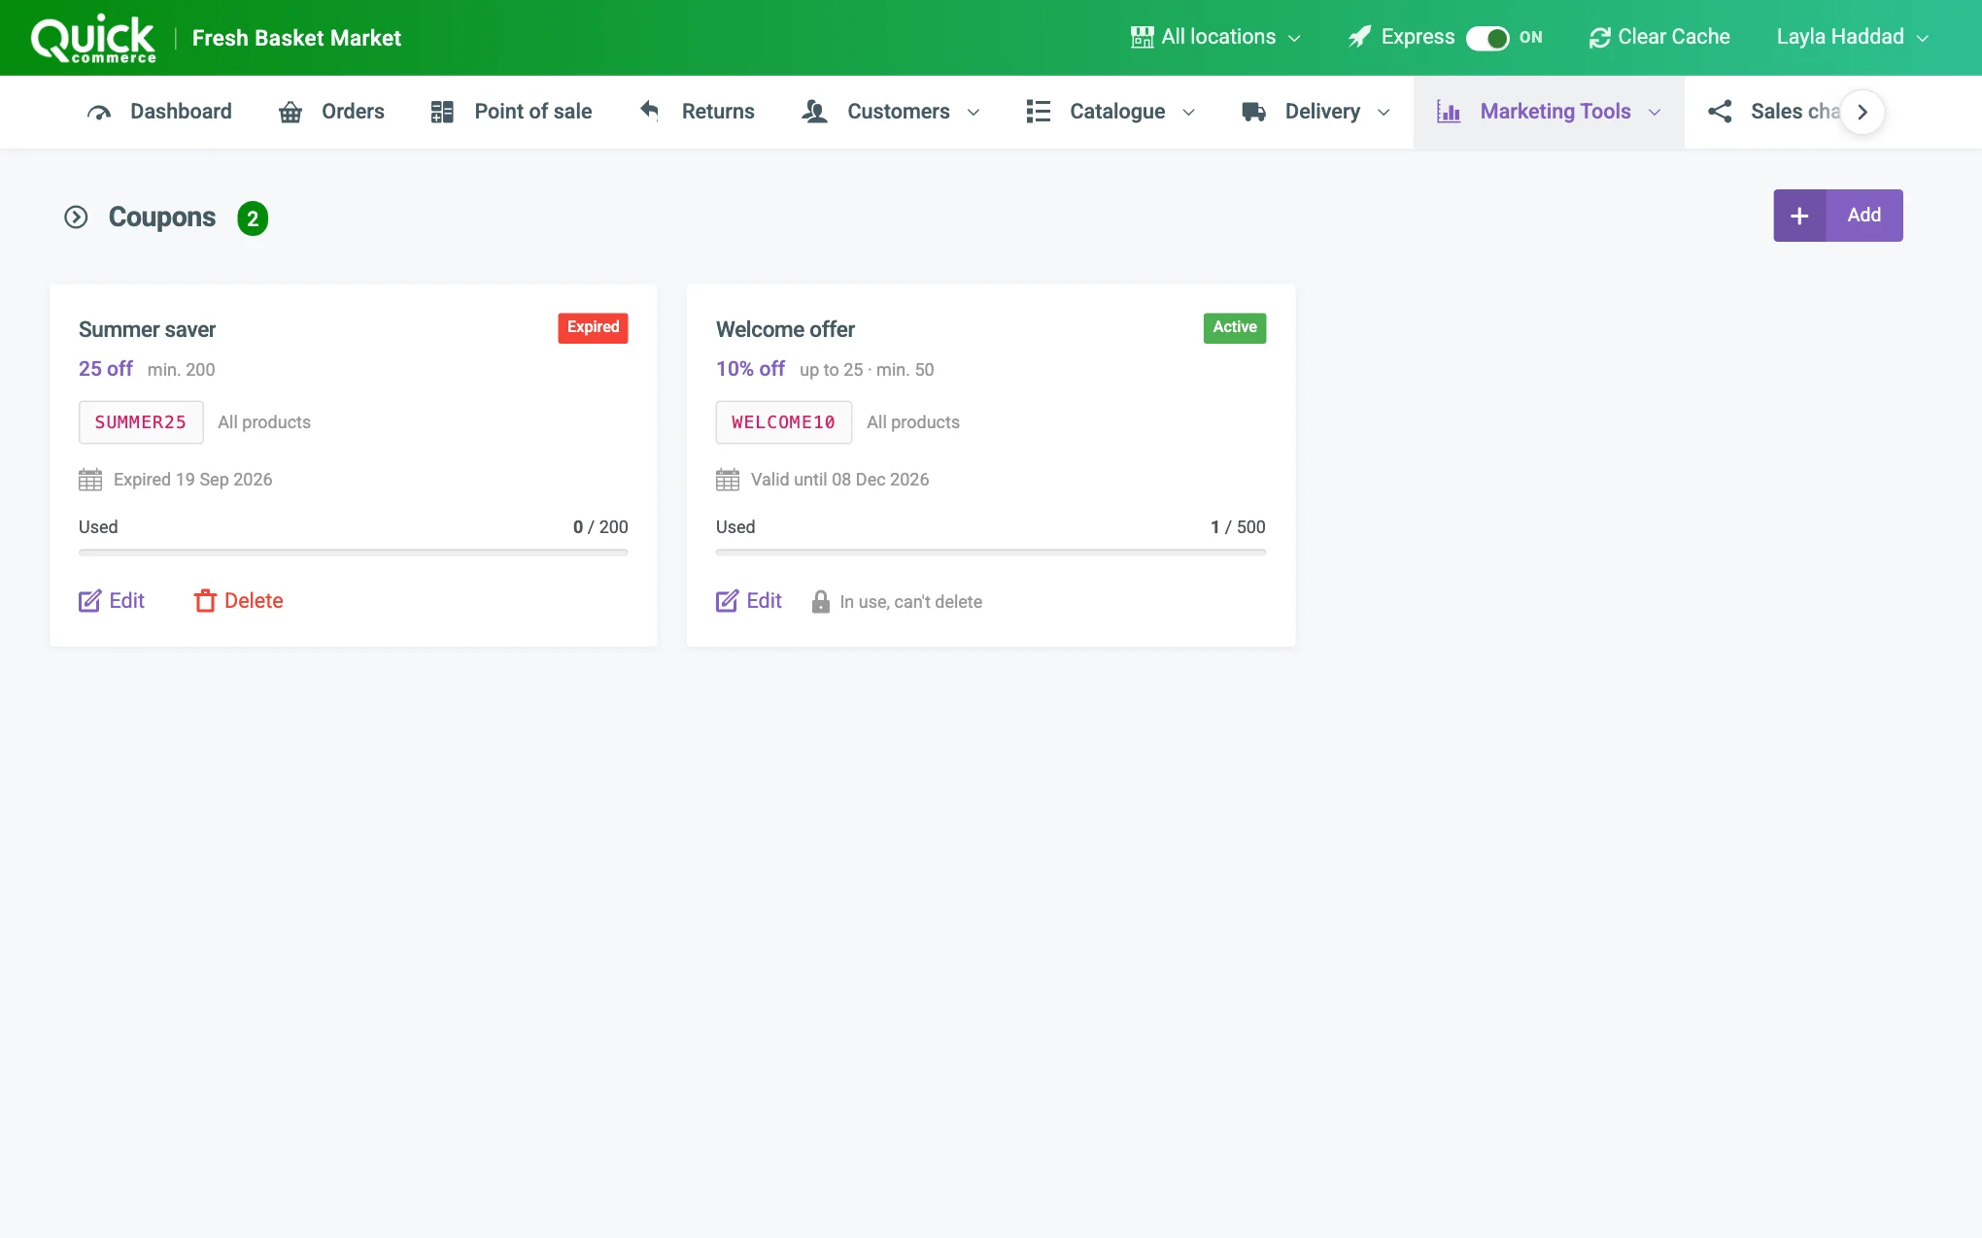The image size is (1982, 1238).
Task: Open the Layla Haddad user menu
Action: (x=1852, y=37)
